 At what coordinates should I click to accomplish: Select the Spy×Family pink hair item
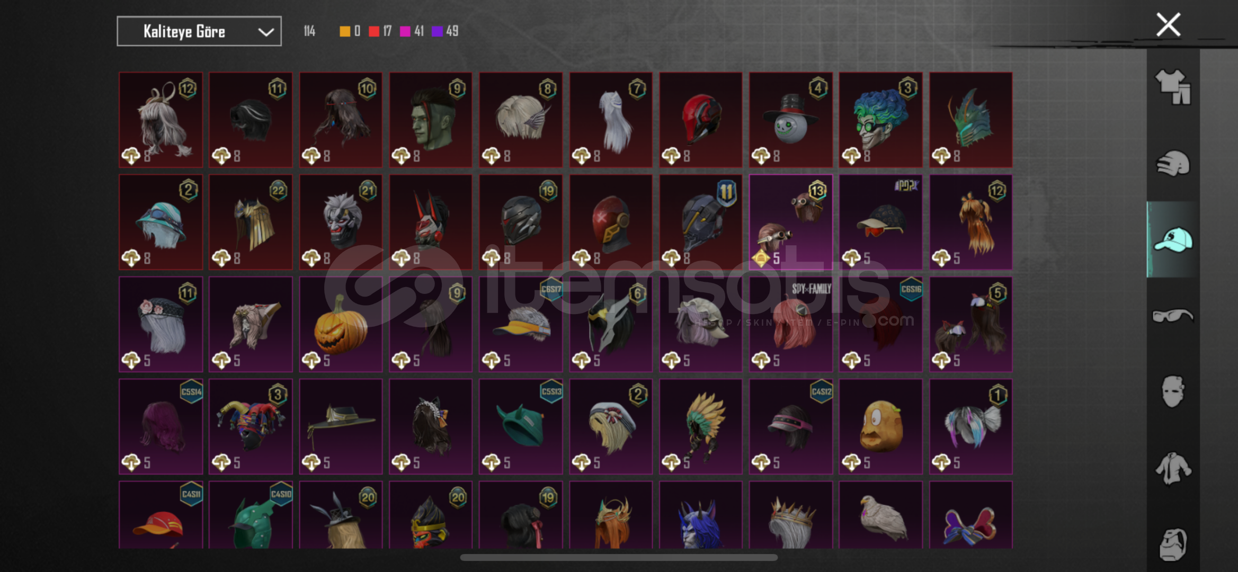tap(790, 324)
